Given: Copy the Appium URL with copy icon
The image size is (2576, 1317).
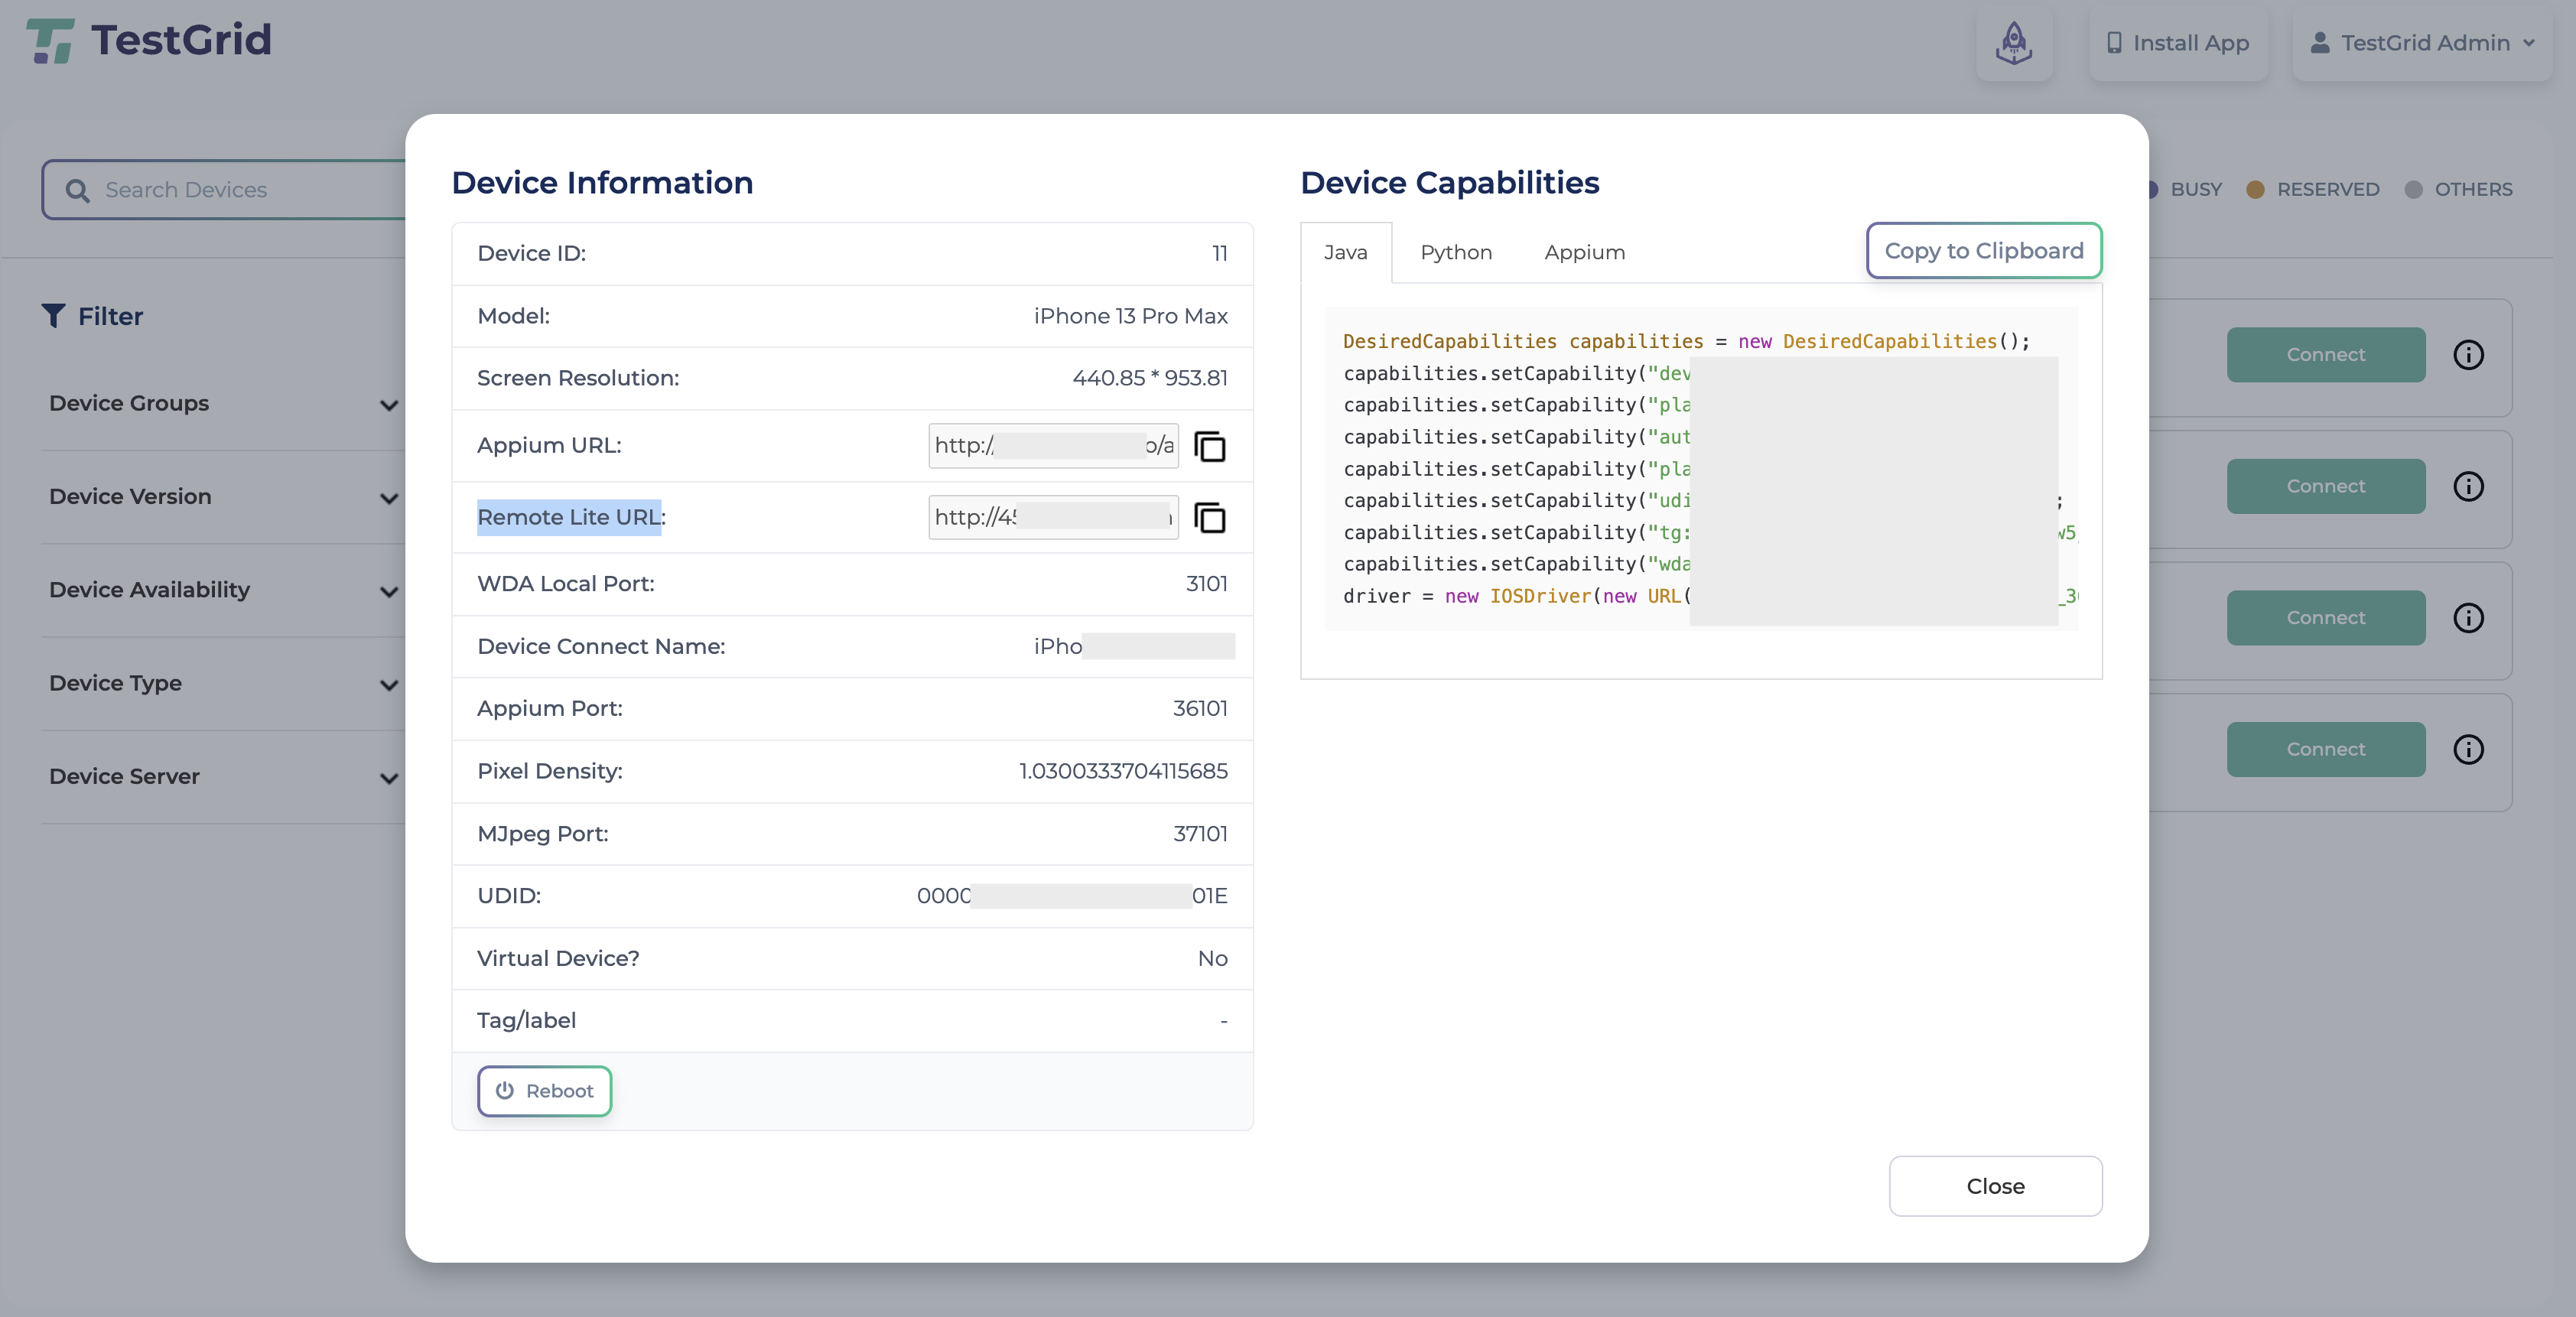Looking at the screenshot, I should [1210, 446].
